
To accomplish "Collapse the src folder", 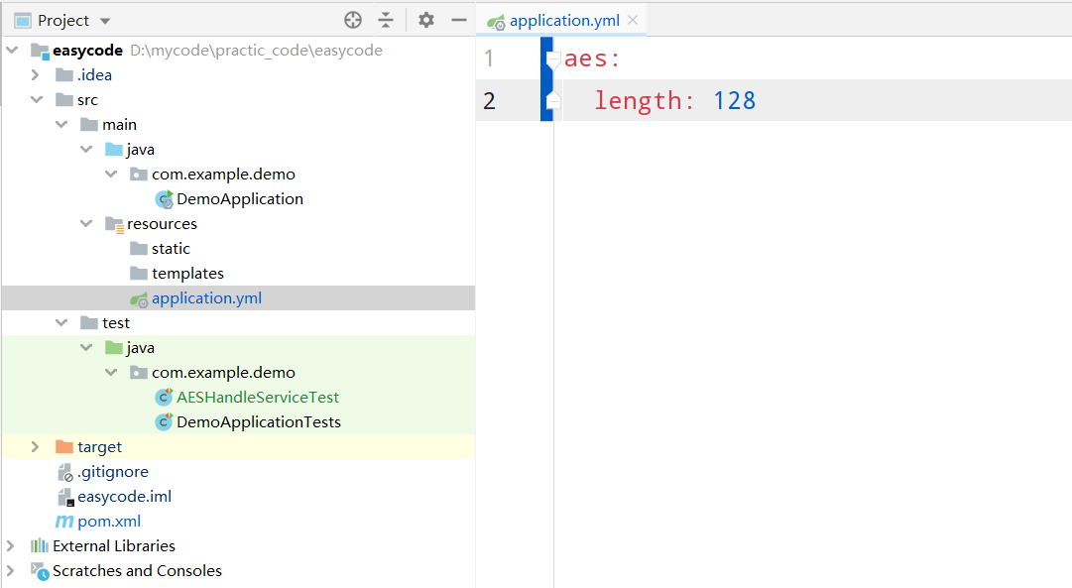I will pyautogui.click(x=36, y=100).
